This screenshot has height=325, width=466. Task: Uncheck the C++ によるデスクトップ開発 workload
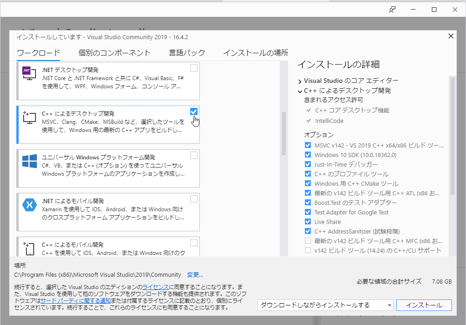pyautogui.click(x=194, y=111)
